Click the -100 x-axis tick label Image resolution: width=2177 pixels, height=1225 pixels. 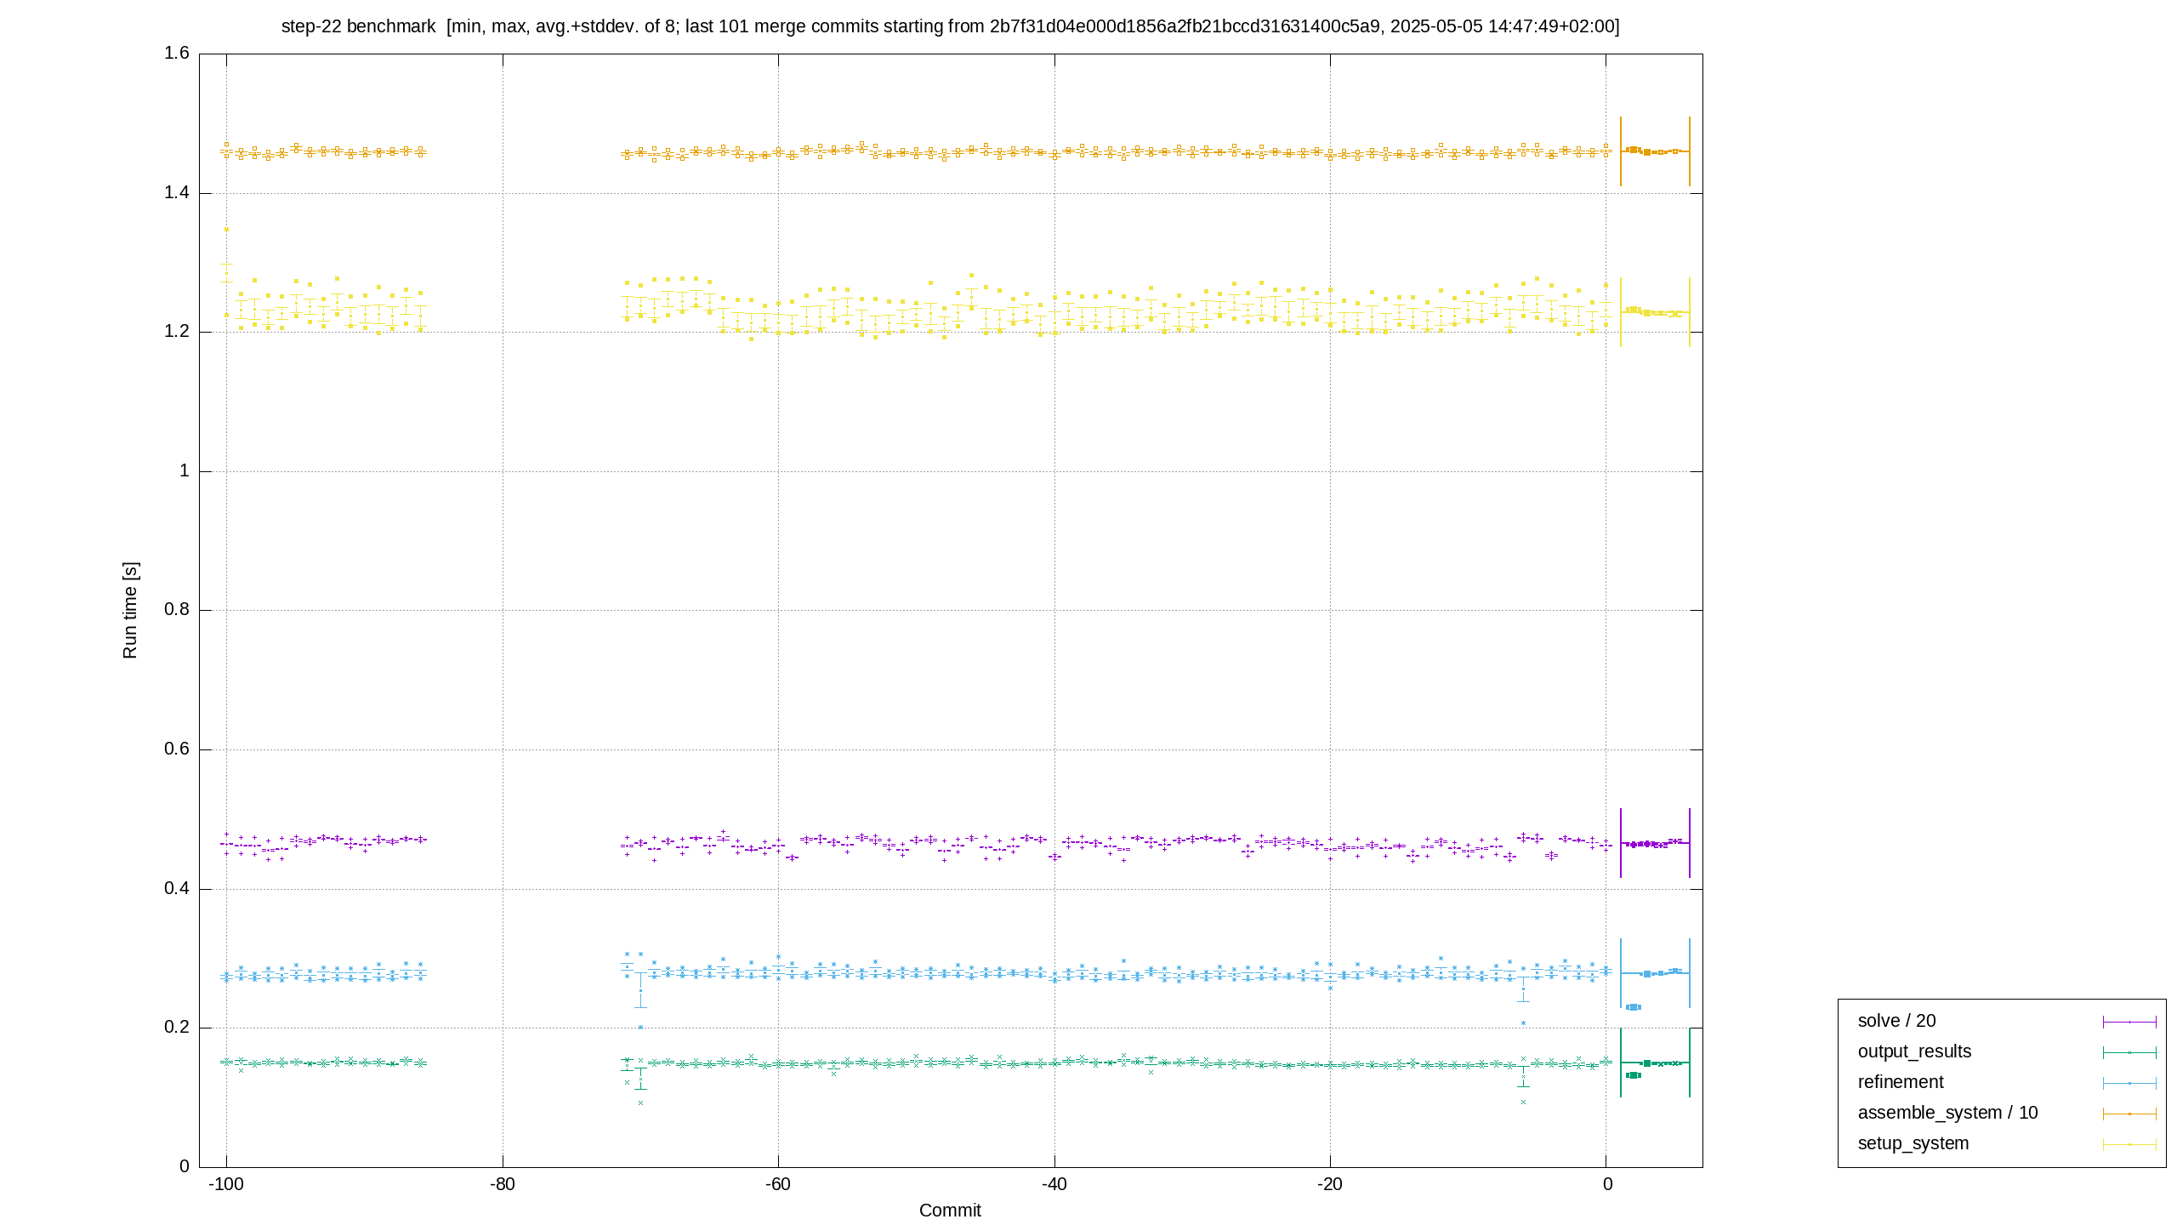226,1185
